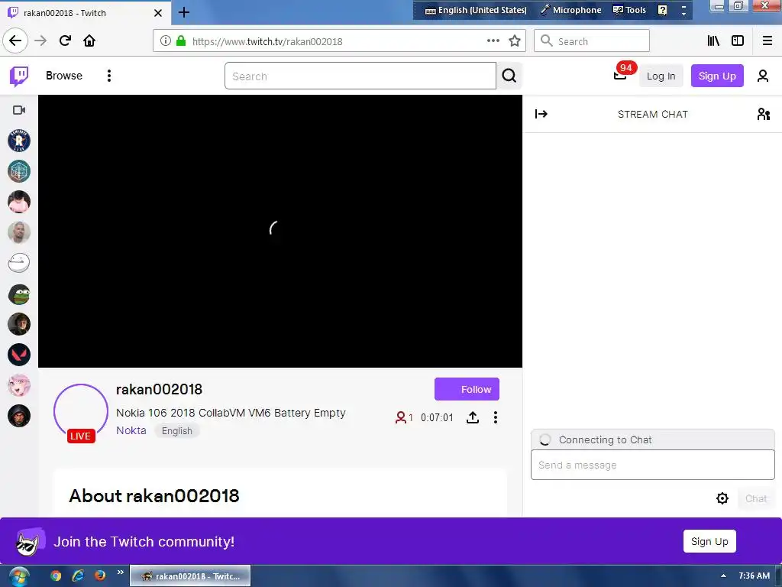The image size is (782, 587).
Task: Open the teal cube channel avatar in sidebar
Action: [19, 171]
